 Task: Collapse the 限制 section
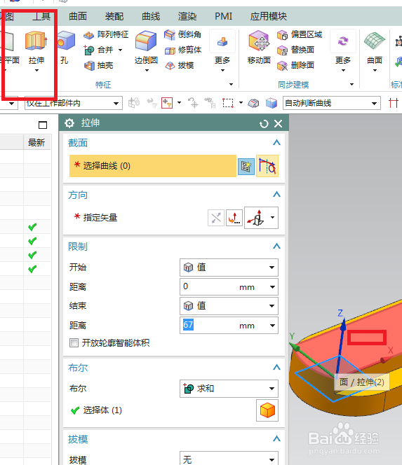(x=276, y=246)
